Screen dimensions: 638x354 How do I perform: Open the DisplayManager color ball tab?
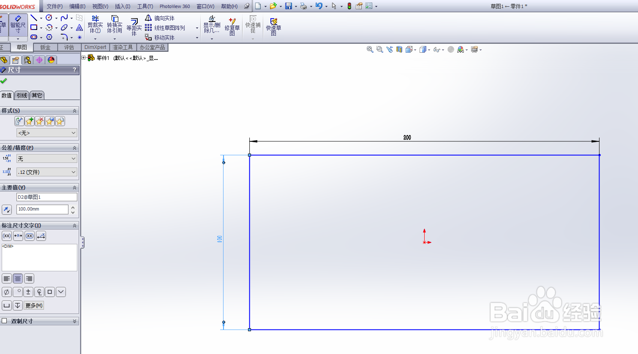[x=51, y=60]
